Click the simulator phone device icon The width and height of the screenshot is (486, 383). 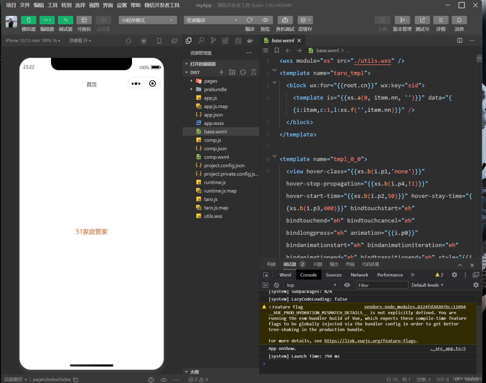[159, 41]
